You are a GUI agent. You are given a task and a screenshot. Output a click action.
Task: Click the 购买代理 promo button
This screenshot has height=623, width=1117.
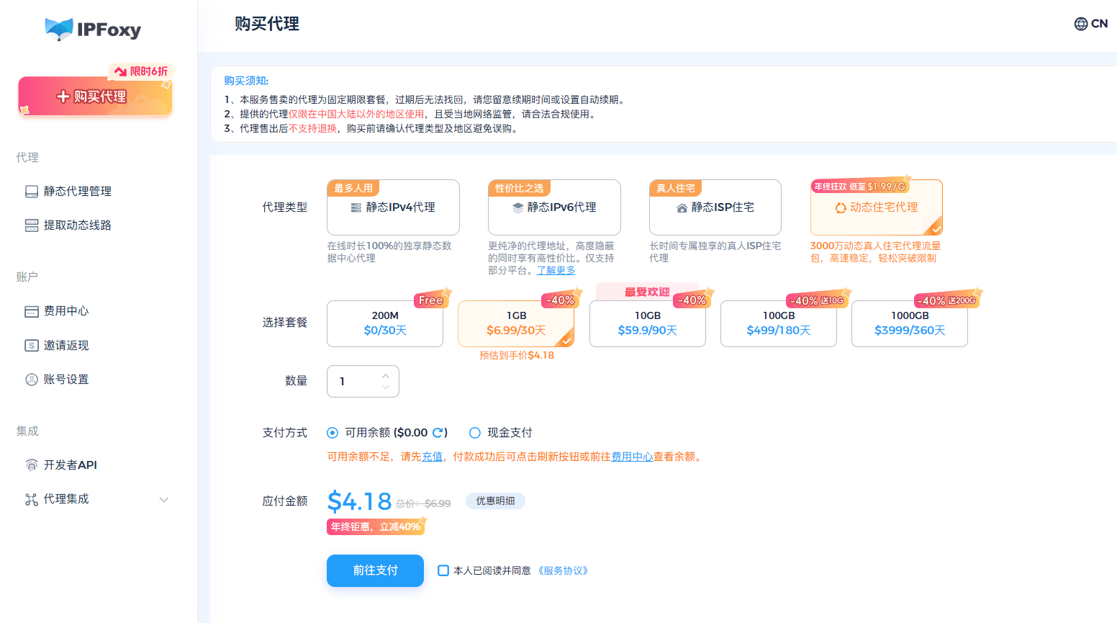click(x=95, y=97)
